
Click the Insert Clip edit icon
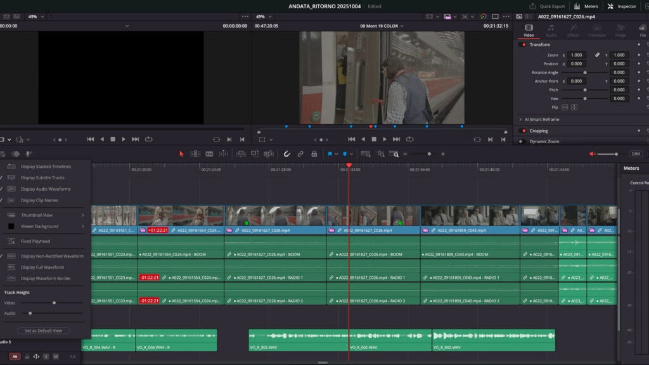(241, 154)
